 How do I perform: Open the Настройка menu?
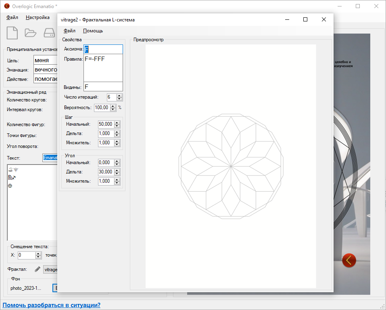coord(38,17)
